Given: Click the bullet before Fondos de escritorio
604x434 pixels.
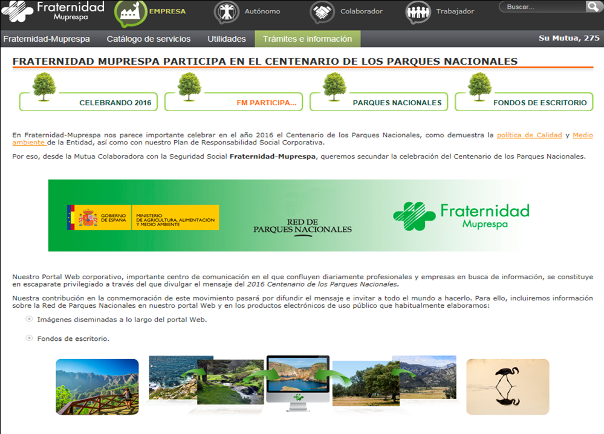Looking at the screenshot, I should pos(29,338).
